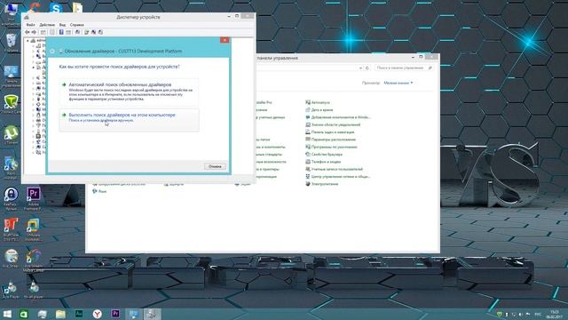Click the Отмена button in driver wizard
This screenshot has height=320, width=568.
(215, 166)
